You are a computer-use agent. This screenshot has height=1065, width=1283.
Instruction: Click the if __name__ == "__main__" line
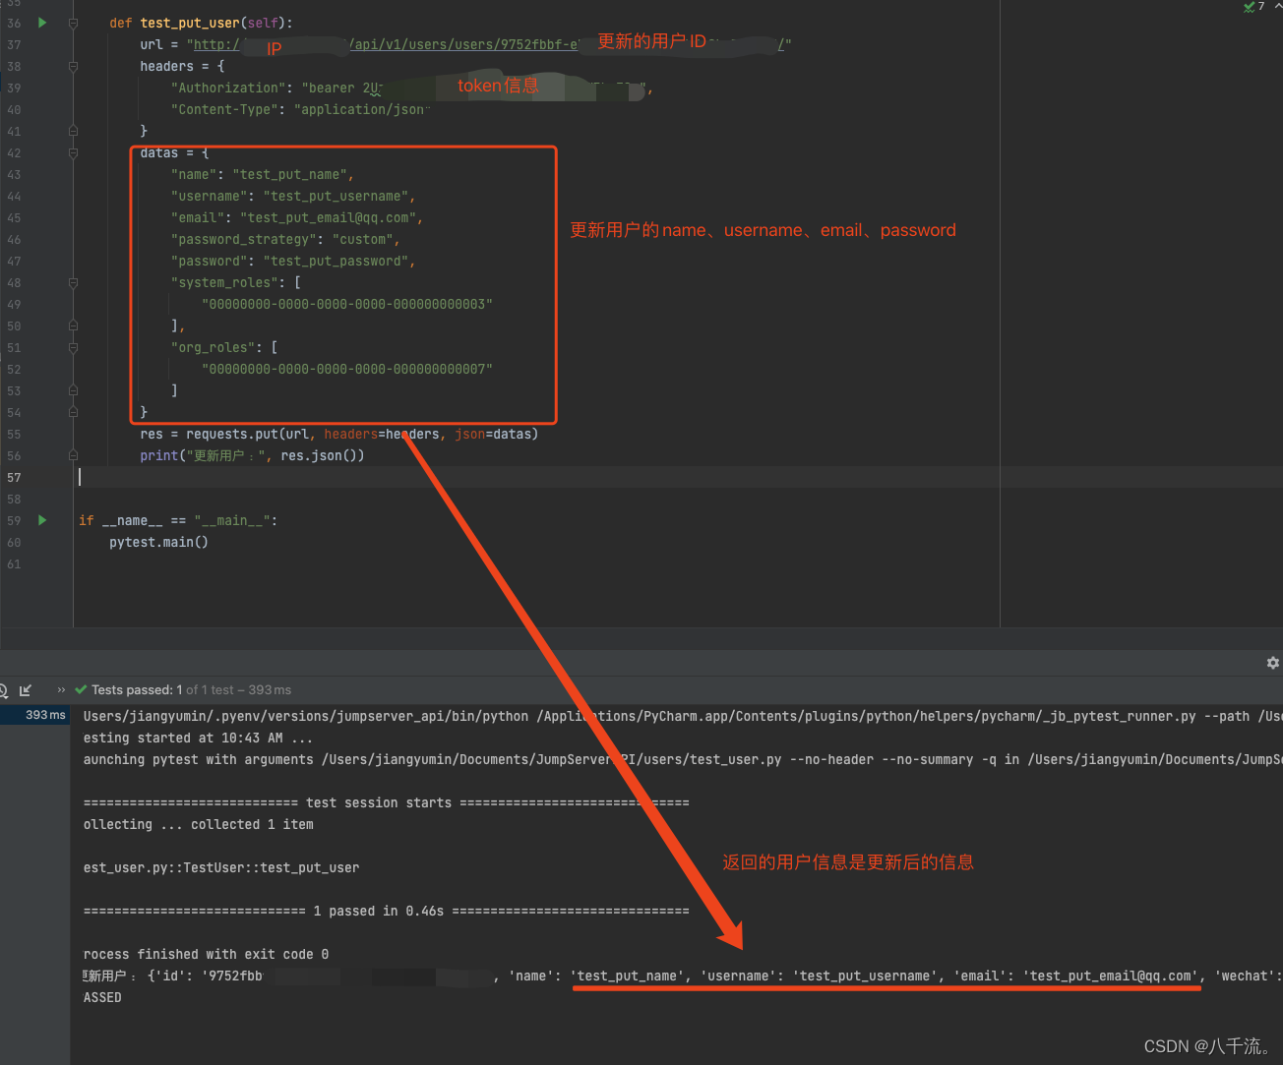pos(178,520)
